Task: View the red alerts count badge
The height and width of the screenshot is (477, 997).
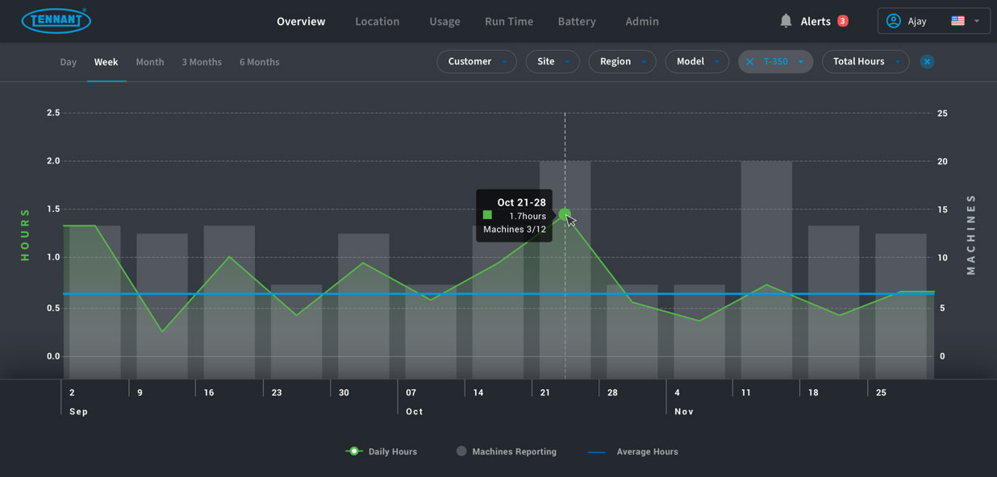Action: tap(842, 21)
